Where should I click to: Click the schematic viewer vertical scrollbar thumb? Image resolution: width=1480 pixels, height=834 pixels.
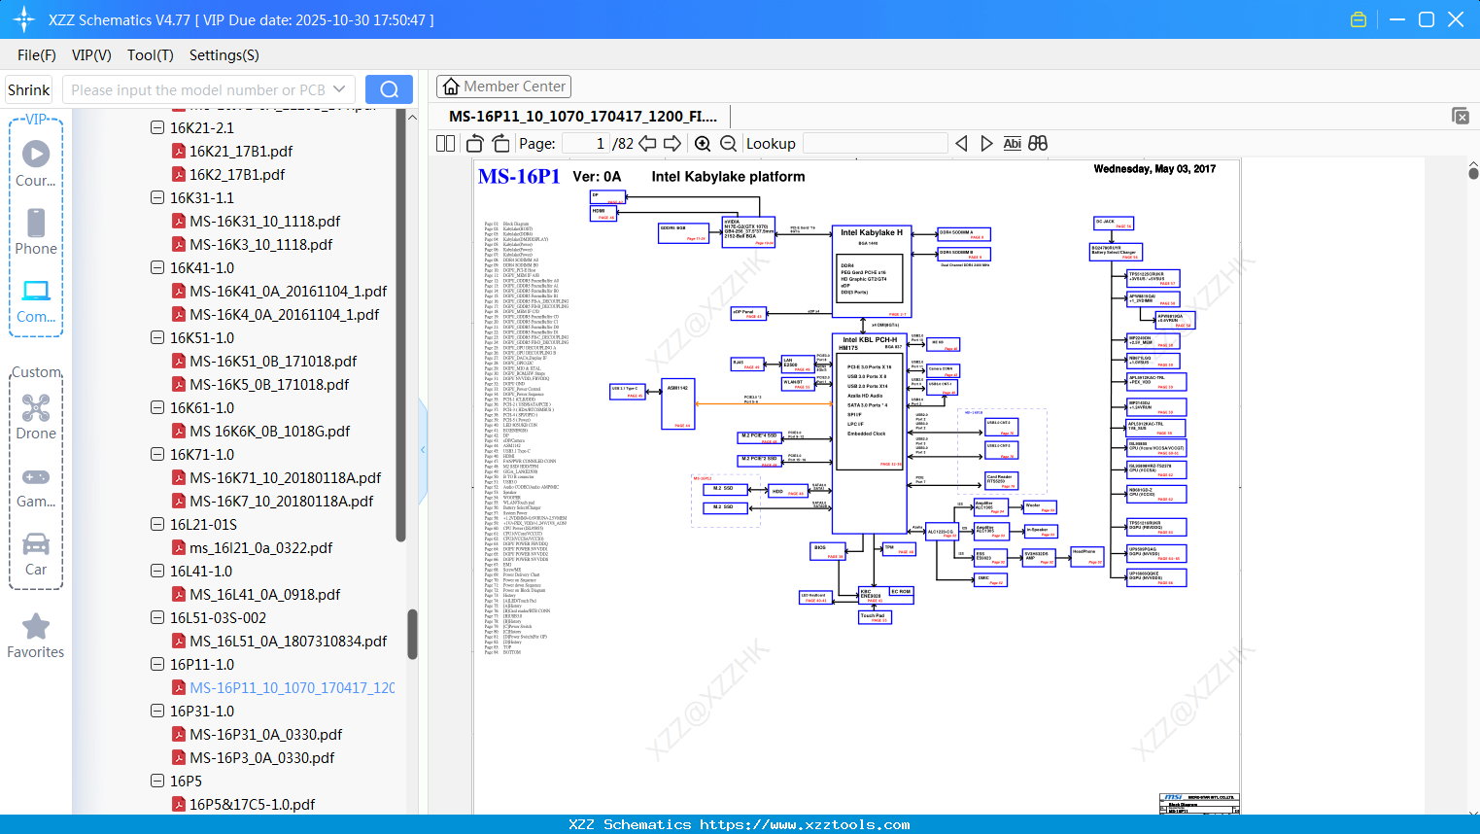(x=1473, y=173)
